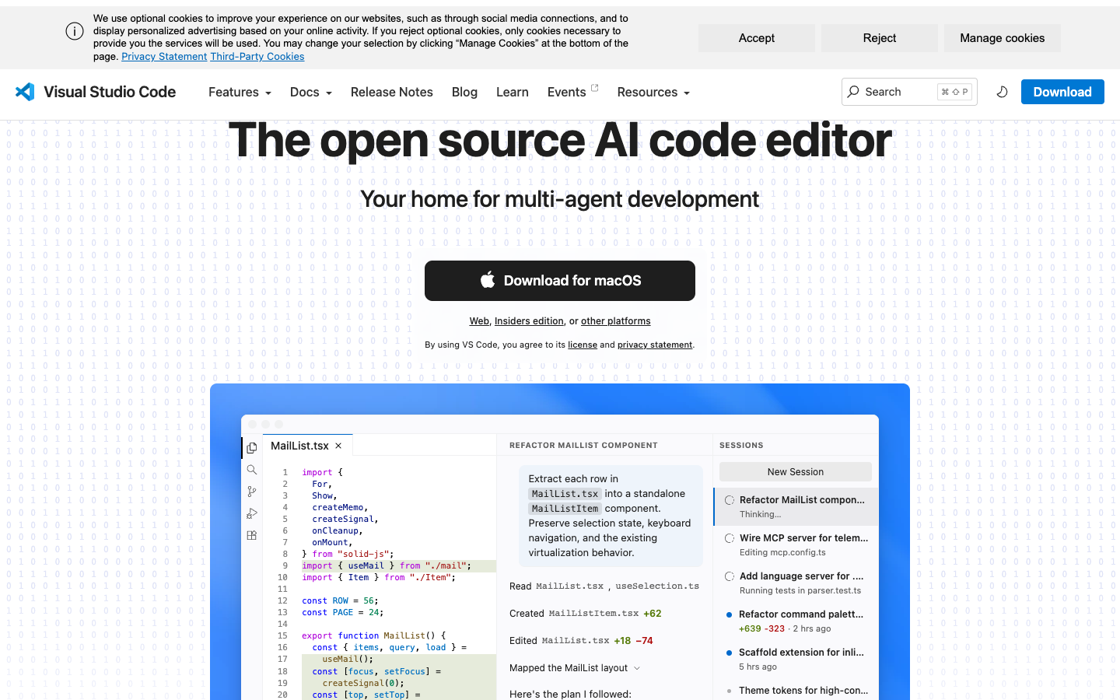Screen dimensions: 1120x700
Task: Expand the Resources dropdown menu
Action: [x=653, y=92]
